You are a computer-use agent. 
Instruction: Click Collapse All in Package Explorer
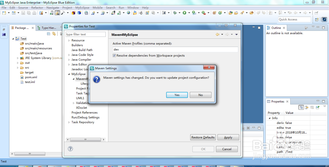pos(48,34)
